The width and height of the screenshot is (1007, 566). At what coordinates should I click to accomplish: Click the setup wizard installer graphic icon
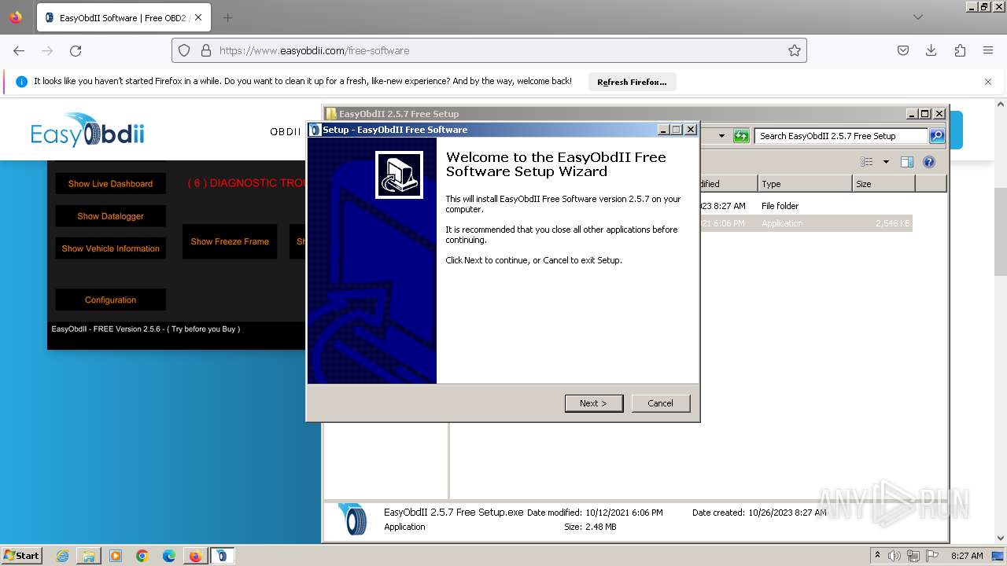(x=399, y=175)
